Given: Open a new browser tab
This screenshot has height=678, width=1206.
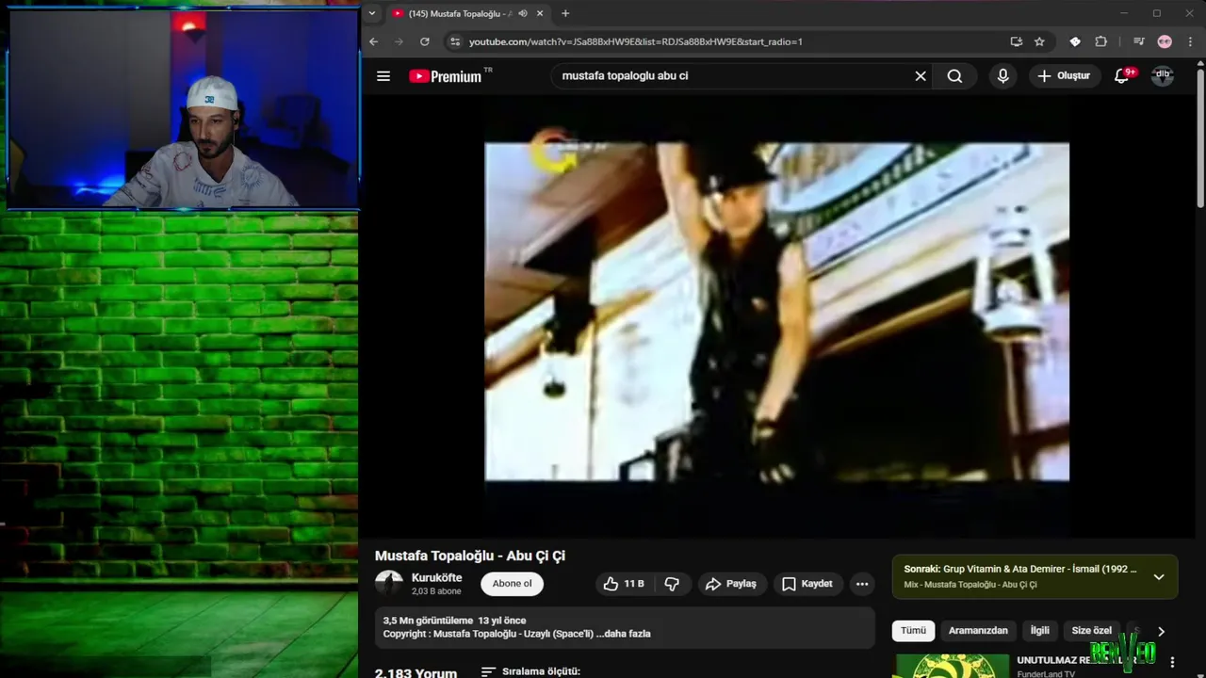Looking at the screenshot, I should [565, 13].
